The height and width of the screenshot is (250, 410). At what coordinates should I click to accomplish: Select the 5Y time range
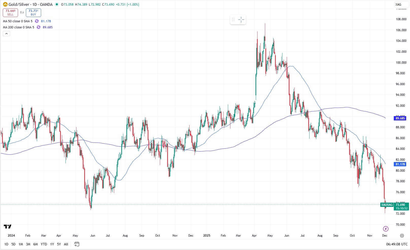[x=59, y=244]
